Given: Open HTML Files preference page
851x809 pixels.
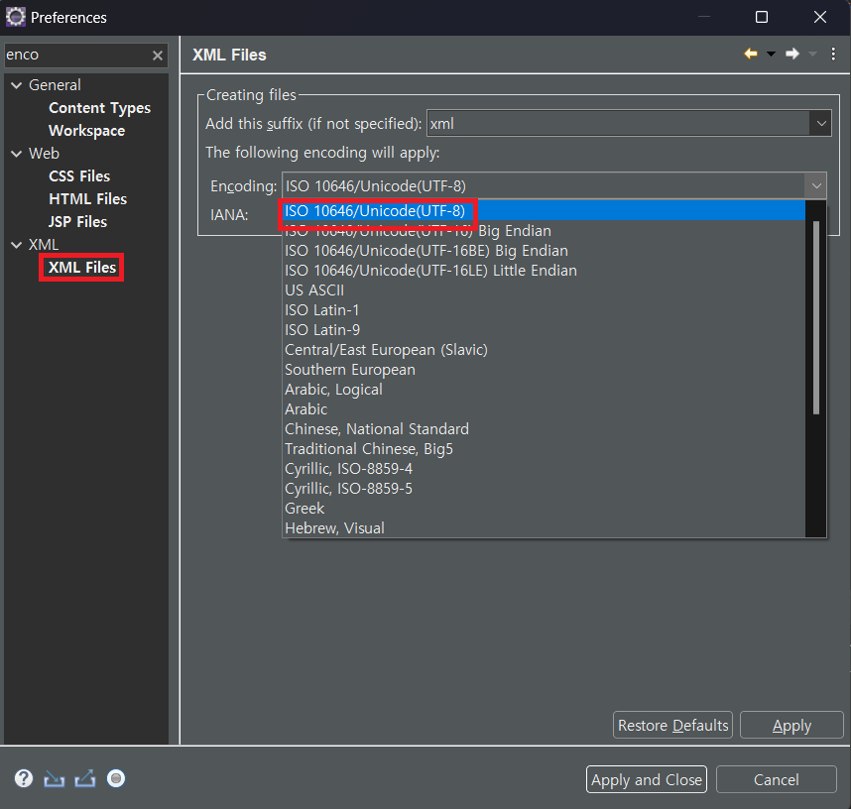Looking at the screenshot, I should 88,199.
